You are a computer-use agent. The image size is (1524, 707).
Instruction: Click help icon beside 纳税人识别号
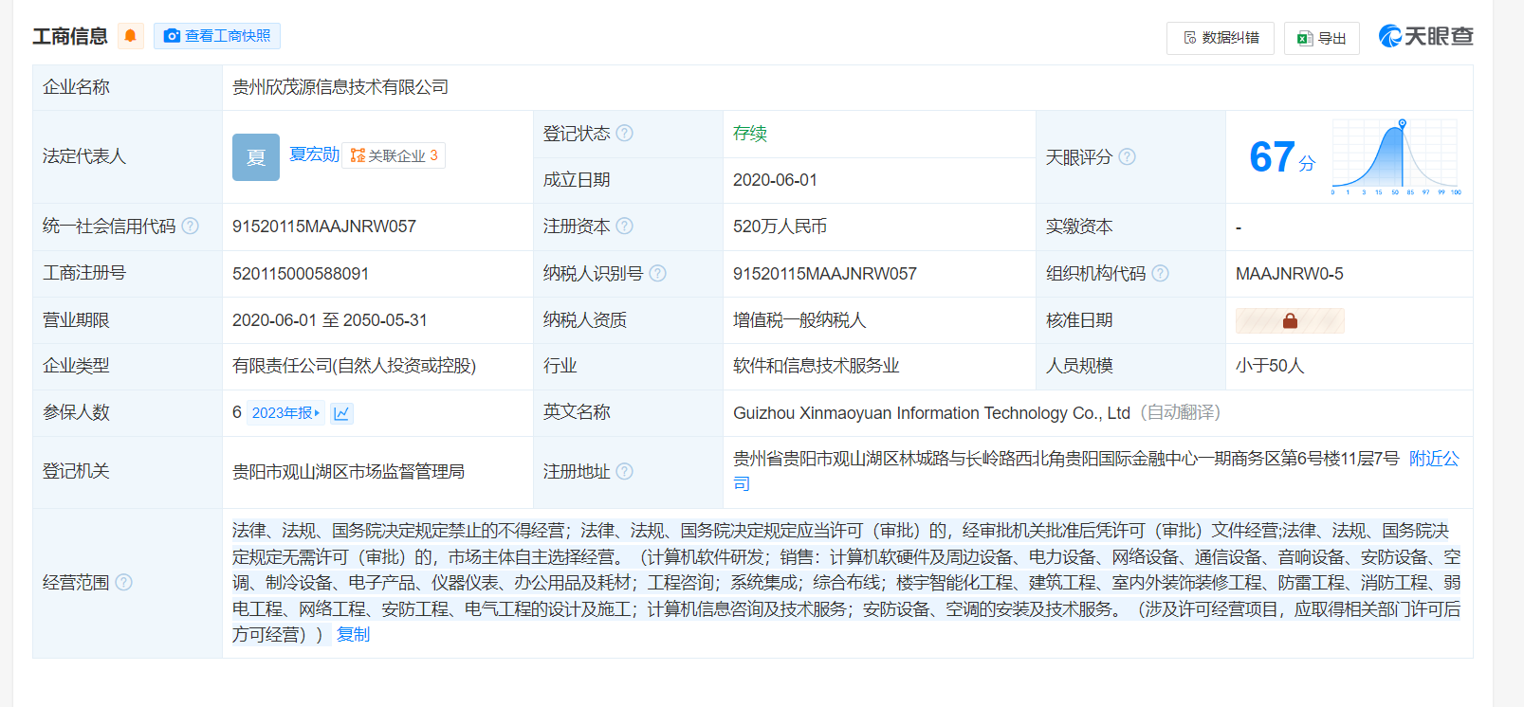657,273
